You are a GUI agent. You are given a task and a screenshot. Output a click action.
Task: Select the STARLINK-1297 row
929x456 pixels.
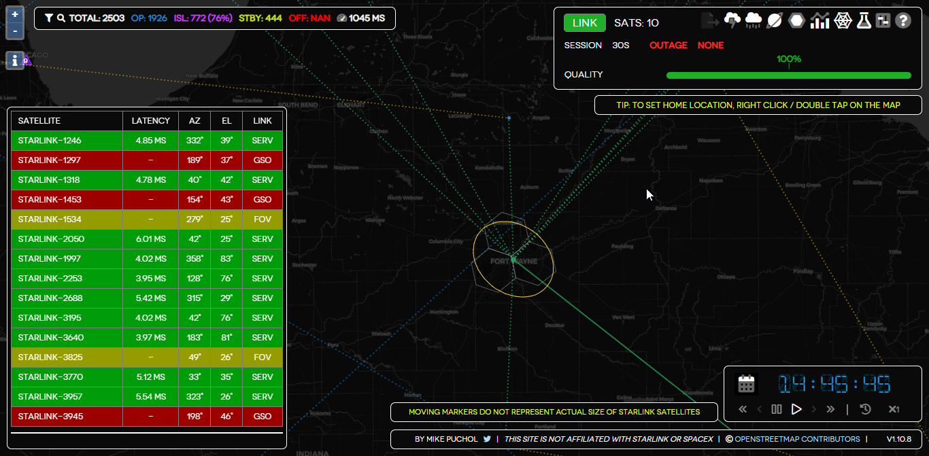coord(147,160)
